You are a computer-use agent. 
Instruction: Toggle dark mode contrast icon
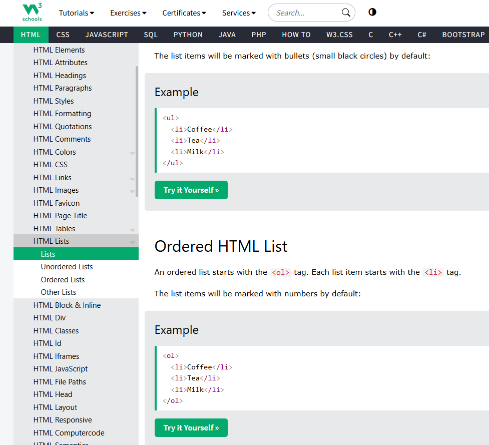(372, 12)
